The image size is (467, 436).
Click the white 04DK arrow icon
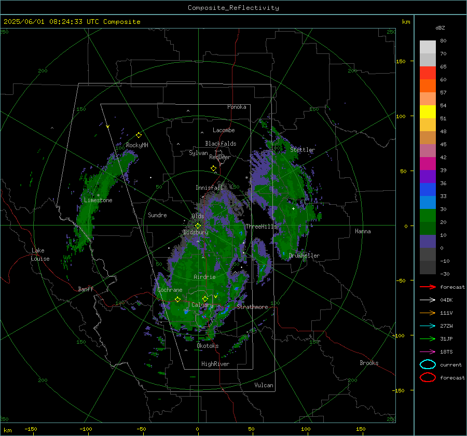[428, 300]
